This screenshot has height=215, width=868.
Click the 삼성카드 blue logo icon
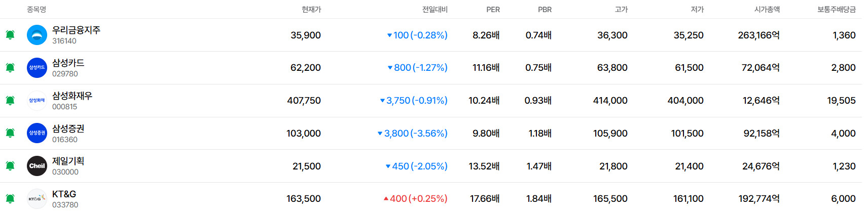[x=37, y=68]
